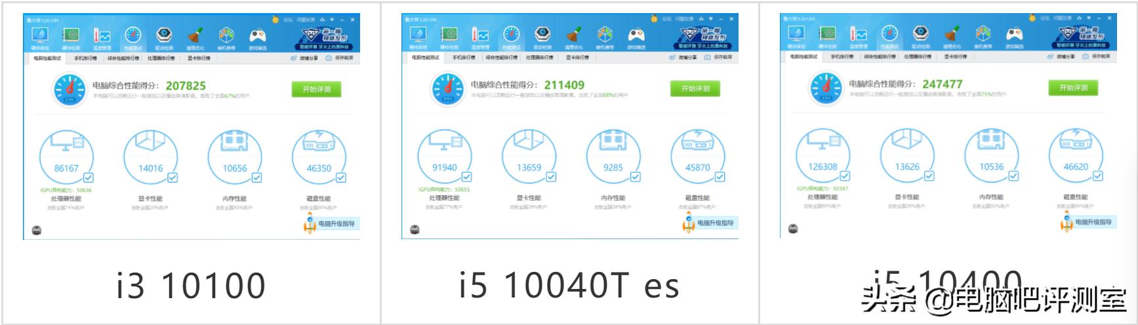Uncheck 显卡性能 checkbox beside score 14016

[173, 178]
